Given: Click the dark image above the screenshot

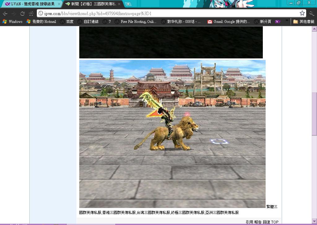Looking at the screenshot, I should pyautogui.click(x=171, y=42).
